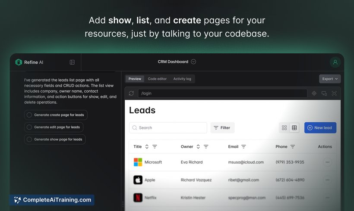The width and height of the screenshot is (354, 211).
Task: Click email msusa@icloud.com
Action: point(246,162)
